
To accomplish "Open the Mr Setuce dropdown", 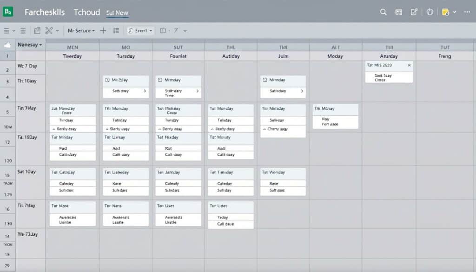I will 81,31.
